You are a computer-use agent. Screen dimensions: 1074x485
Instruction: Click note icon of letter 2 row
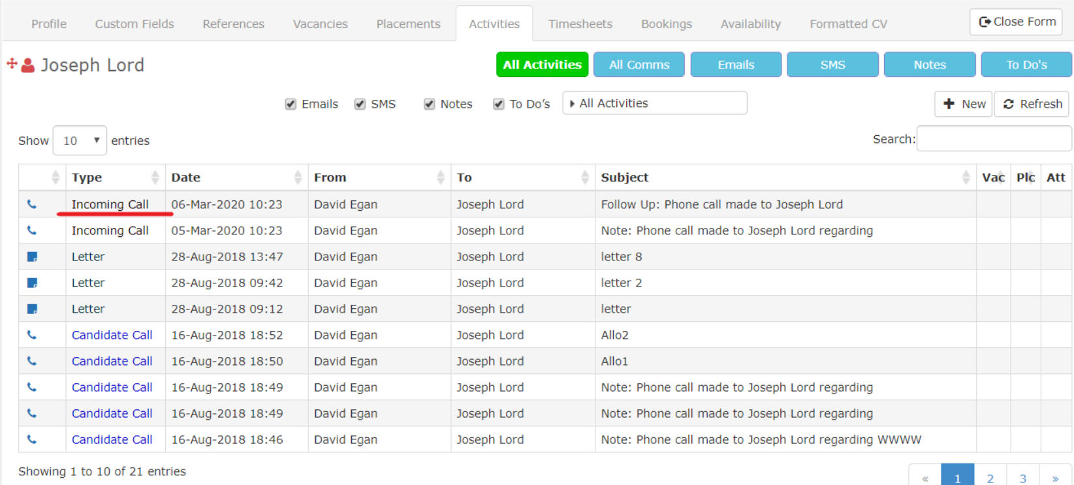click(32, 283)
